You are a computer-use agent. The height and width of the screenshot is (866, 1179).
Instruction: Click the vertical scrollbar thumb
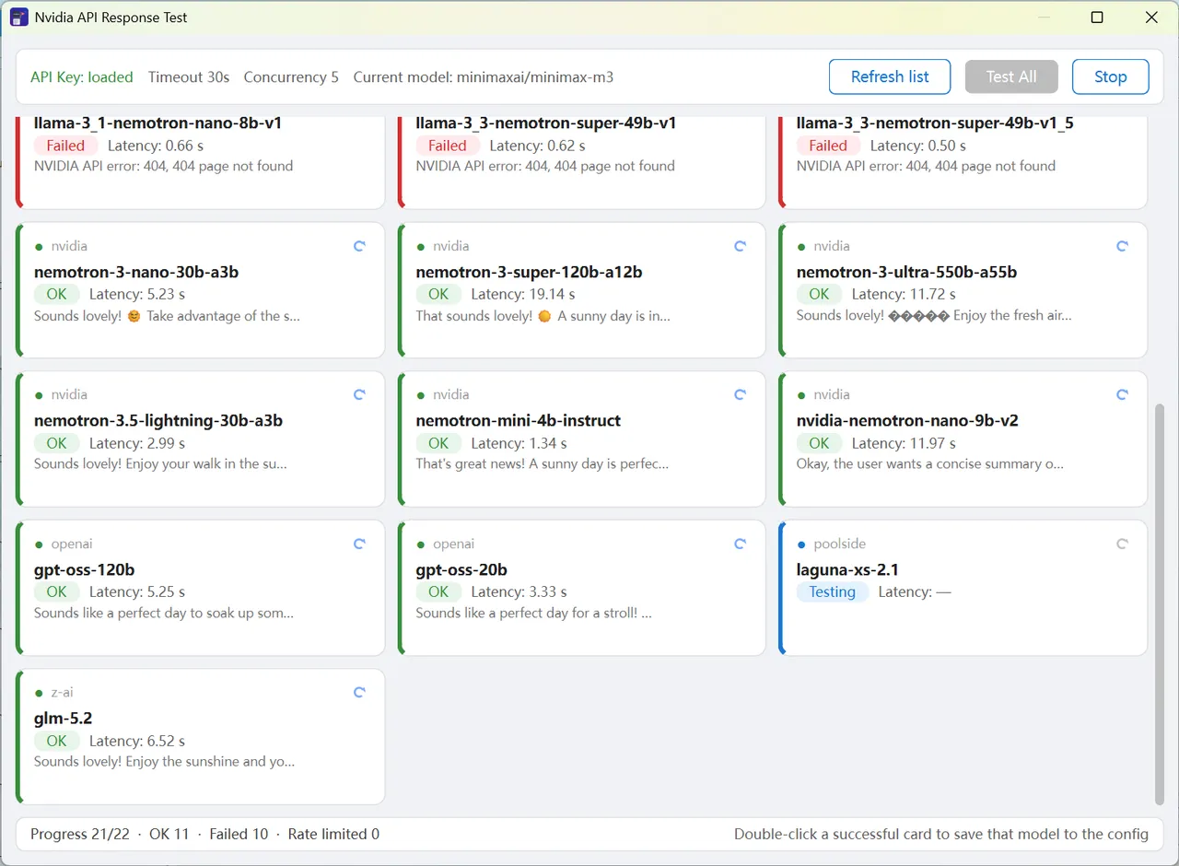coord(1160,603)
